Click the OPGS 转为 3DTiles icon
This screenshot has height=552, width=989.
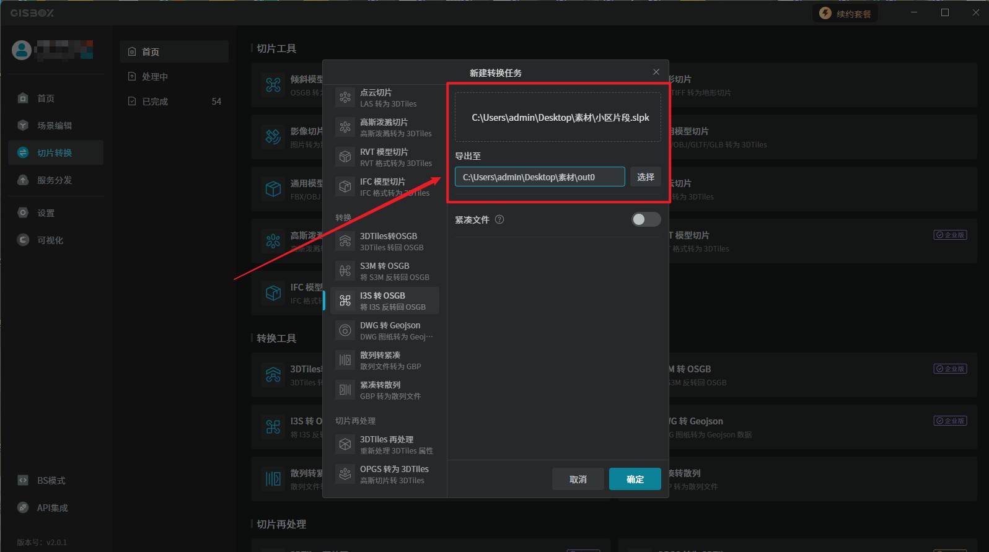345,474
